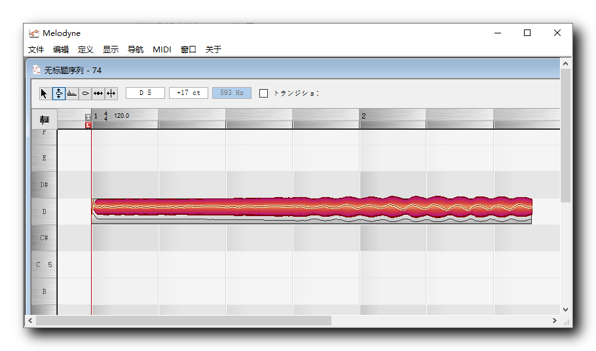Click the C 5 key on pitch ruler

[x=44, y=265]
